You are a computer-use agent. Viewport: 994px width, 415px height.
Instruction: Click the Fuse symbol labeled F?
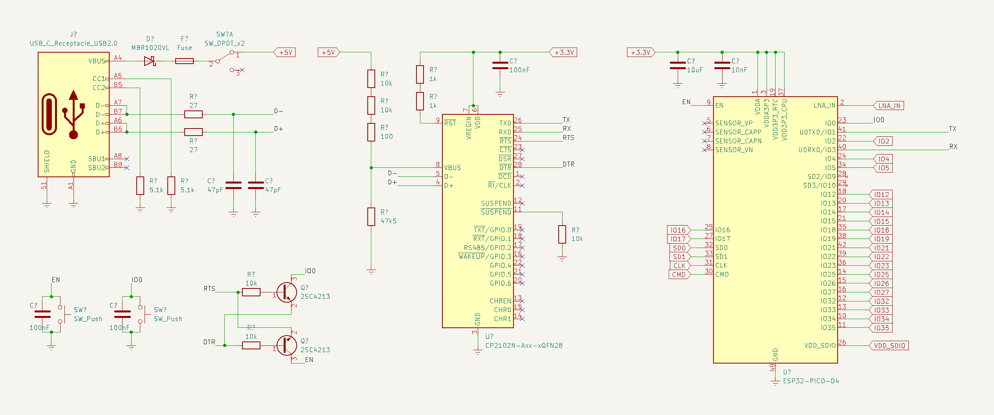pos(184,61)
